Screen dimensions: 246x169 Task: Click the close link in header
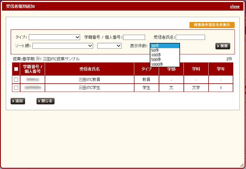click(x=235, y=7)
